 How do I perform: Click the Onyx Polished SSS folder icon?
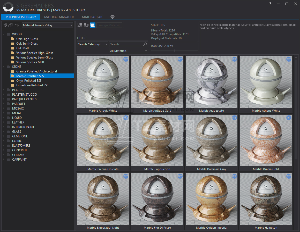[13, 81]
